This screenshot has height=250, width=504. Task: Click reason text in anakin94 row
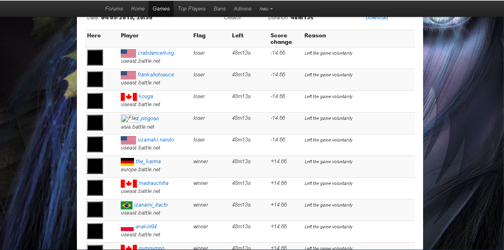[x=328, y=227]
